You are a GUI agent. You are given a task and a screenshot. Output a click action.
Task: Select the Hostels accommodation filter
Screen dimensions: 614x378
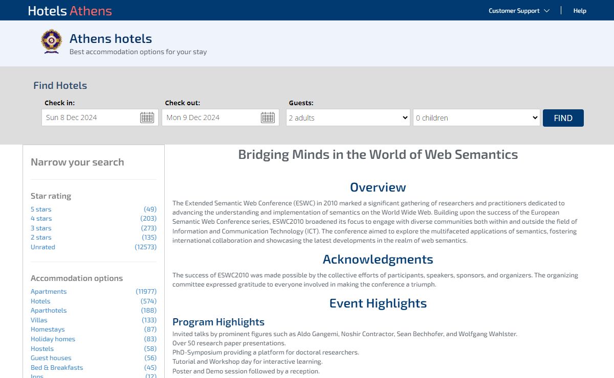42,348
